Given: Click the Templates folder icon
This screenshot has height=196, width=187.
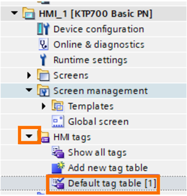Looking at the screenshot, I should click(58, 106).
